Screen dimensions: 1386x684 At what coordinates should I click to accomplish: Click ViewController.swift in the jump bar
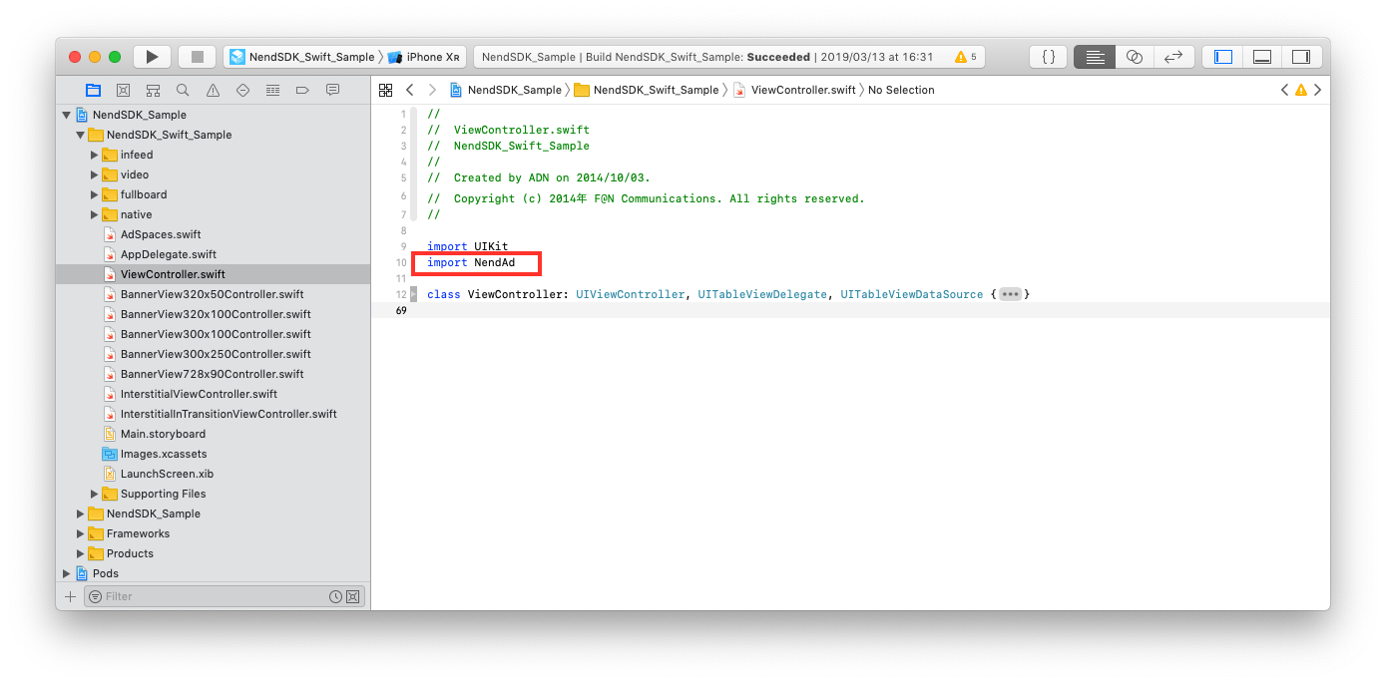point(794,90)
